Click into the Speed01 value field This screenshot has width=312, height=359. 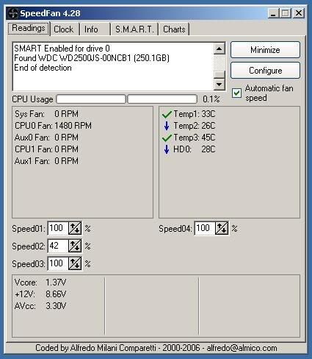click(58, 228)
